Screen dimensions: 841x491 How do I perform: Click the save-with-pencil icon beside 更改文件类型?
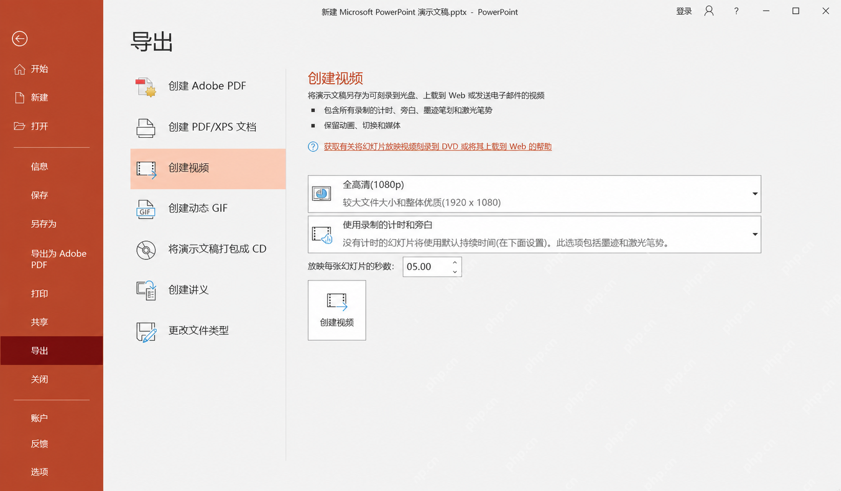146,332
